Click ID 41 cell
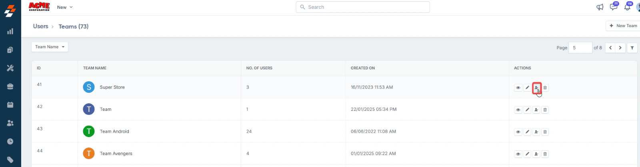This screenshot has height=167, width=640. tap(39, 84)
